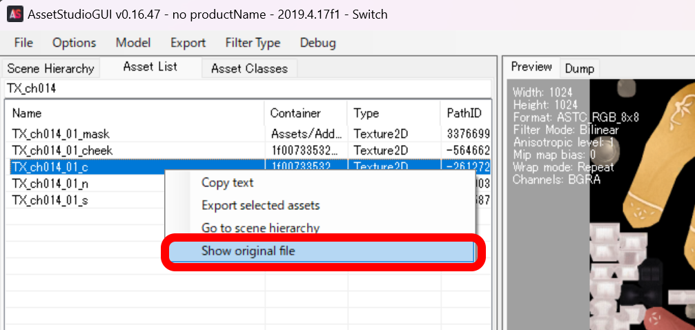
Task: Open the Options menu
Action: 74,43
